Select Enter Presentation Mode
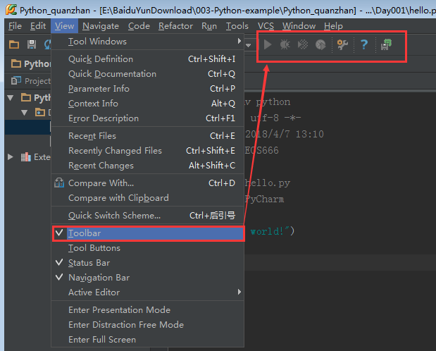The image size is (436, 351). [148, 310]
